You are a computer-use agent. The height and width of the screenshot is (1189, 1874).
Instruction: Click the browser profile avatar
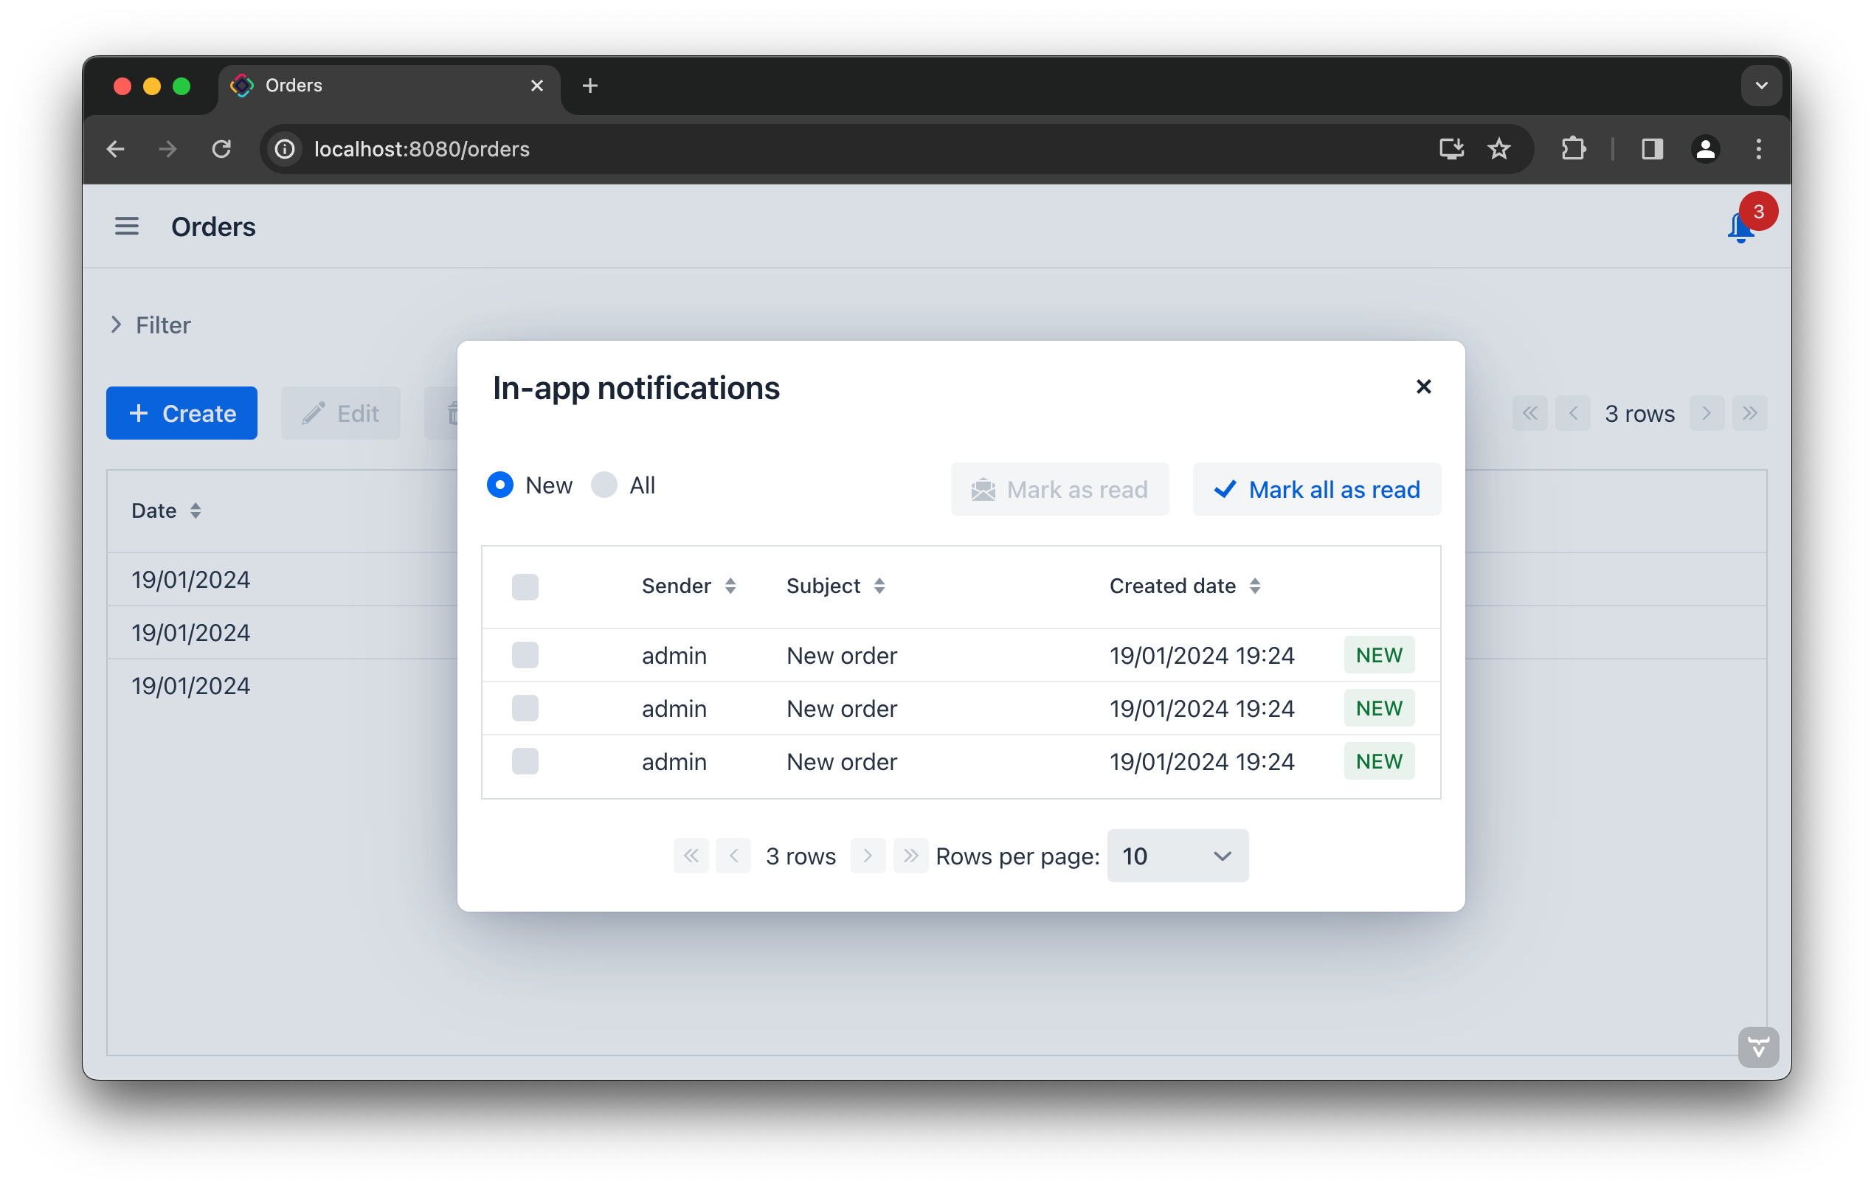pyautogui.click(x=1705, y=149)
